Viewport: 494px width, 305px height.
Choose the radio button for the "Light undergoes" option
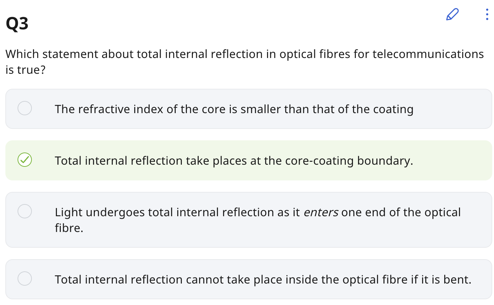click(x=25, y=211)
